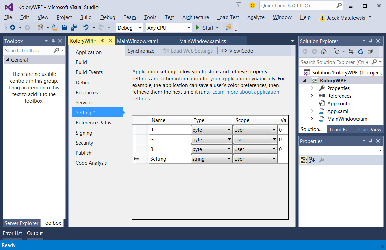The image size is (386, 250).
Task: Refresh the Solution Explorer
Action: pos(361,51)
